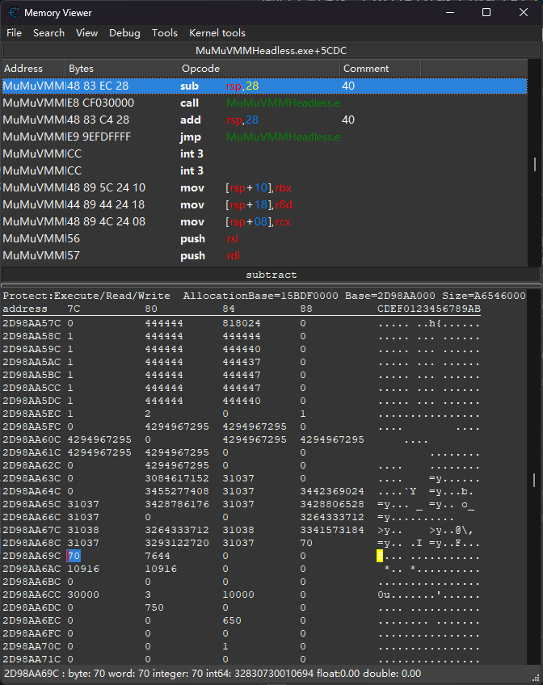Select the mov [rsp+08],rcx row

pos(264,222)
